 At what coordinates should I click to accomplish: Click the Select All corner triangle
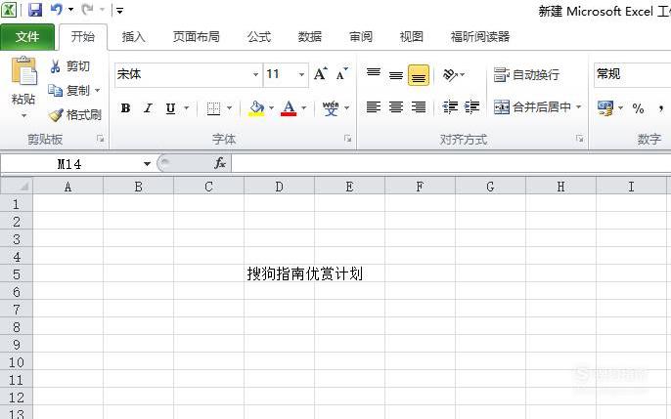[17, 187]
